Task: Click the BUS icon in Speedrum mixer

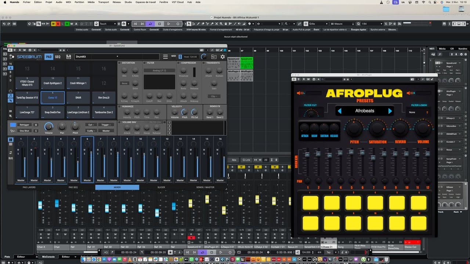Action: [x=11, y=158]
